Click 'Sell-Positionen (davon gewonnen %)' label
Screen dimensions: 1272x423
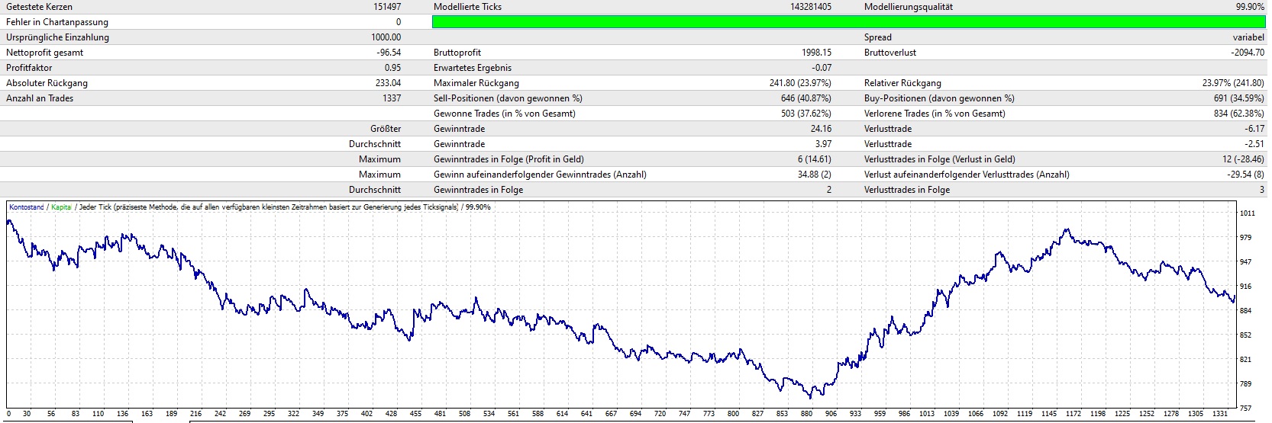[508, 98]
